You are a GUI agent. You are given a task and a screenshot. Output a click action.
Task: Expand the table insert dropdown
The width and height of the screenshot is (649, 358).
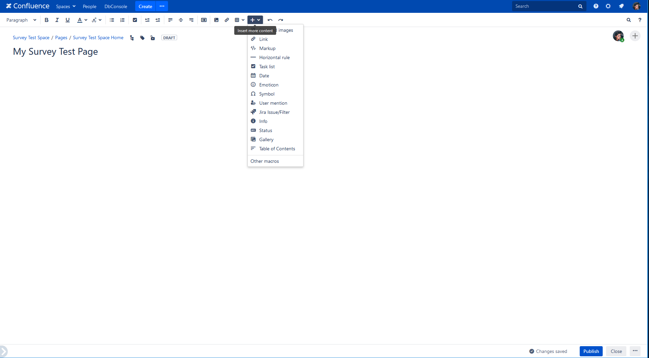pos(243,20)
